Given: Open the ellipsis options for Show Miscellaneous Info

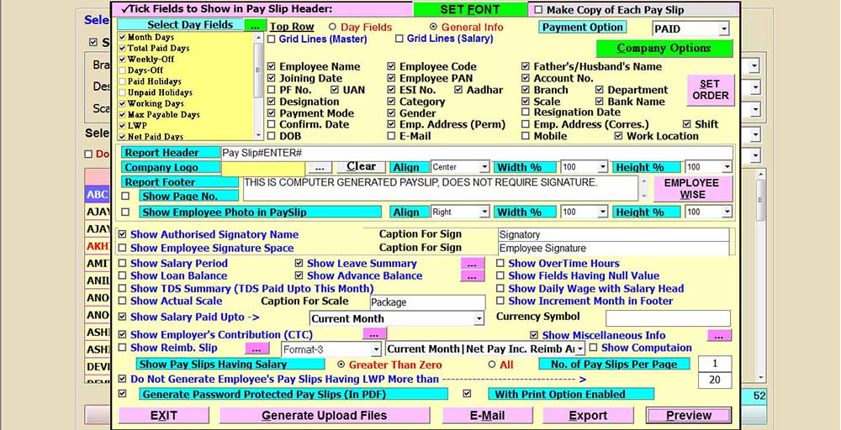Looking at the screenshot, I should pyautogui.click(x=719, y=335).
